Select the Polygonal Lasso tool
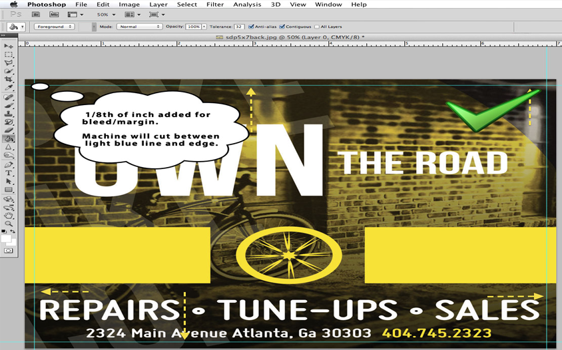This screenshot has height=350, width=562. point(9,63)
